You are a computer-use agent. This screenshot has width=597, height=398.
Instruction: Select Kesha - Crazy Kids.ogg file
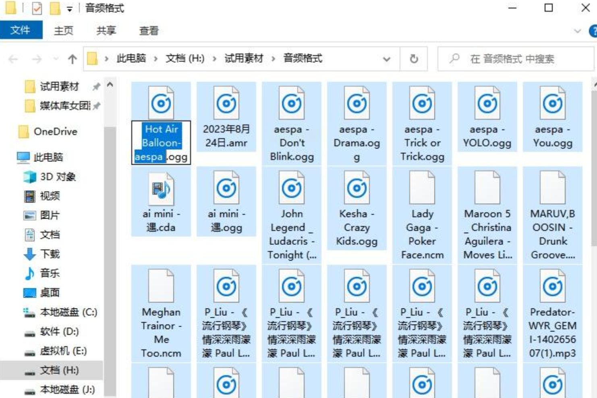pos(357,208)
